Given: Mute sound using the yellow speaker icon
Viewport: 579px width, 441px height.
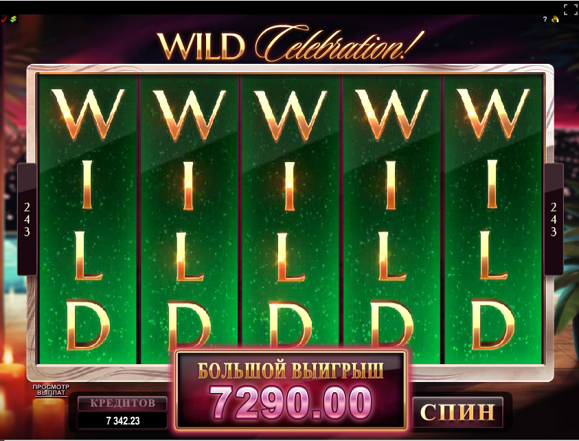Looking at the screenshot, I should point(555,19).
